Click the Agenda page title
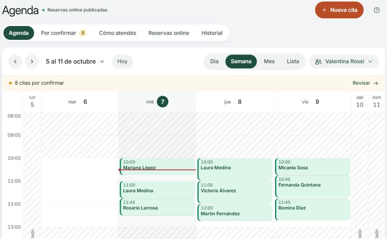Image resolution: width=387 pixels, height=239 pixels. (20, 10)
